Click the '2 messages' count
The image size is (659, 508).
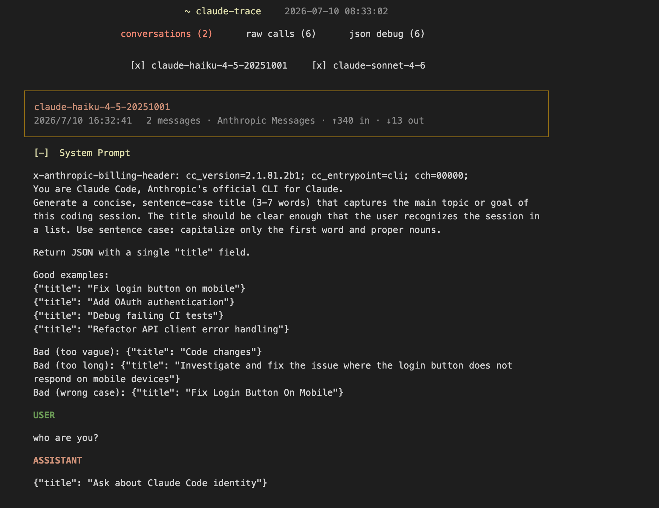[173, 121]
